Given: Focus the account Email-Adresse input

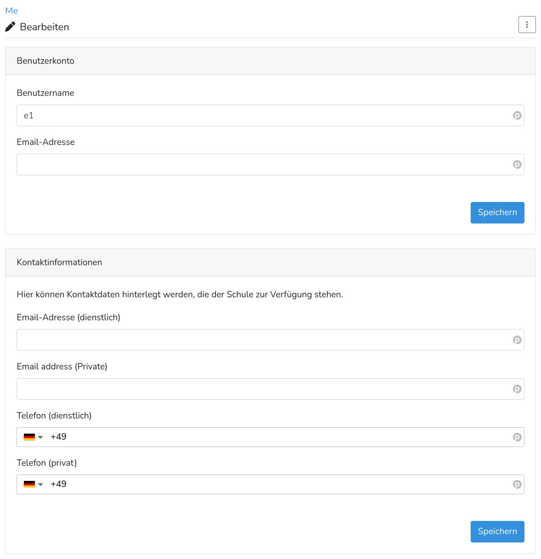Looking at the screenshot, I should [x=270, y=165].
